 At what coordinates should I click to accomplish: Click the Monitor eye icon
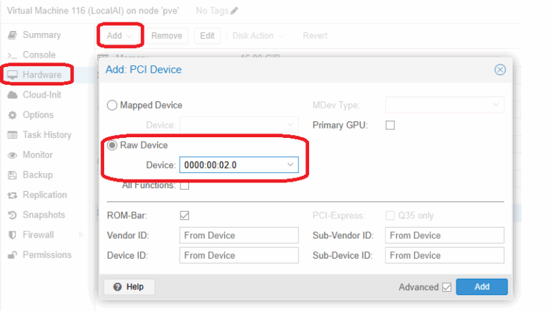click(11, 155)
